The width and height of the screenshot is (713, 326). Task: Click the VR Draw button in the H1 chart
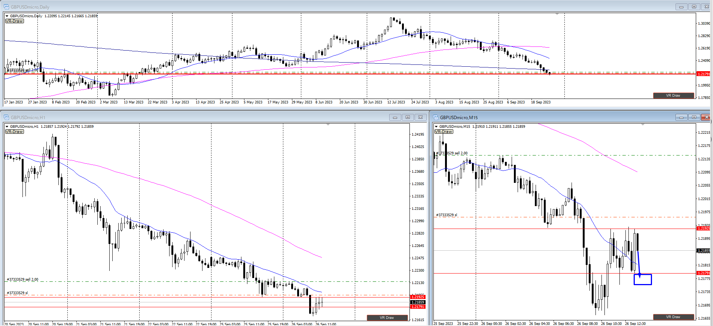(x=387, y=318)
